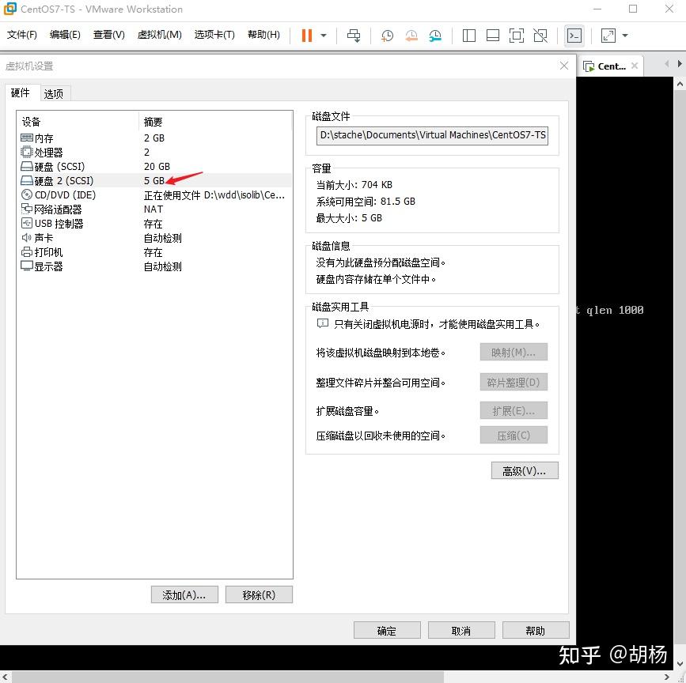Open the power options dropdown arrow
The height and width of the screenshot is (683, 686).
pos(324,36)
